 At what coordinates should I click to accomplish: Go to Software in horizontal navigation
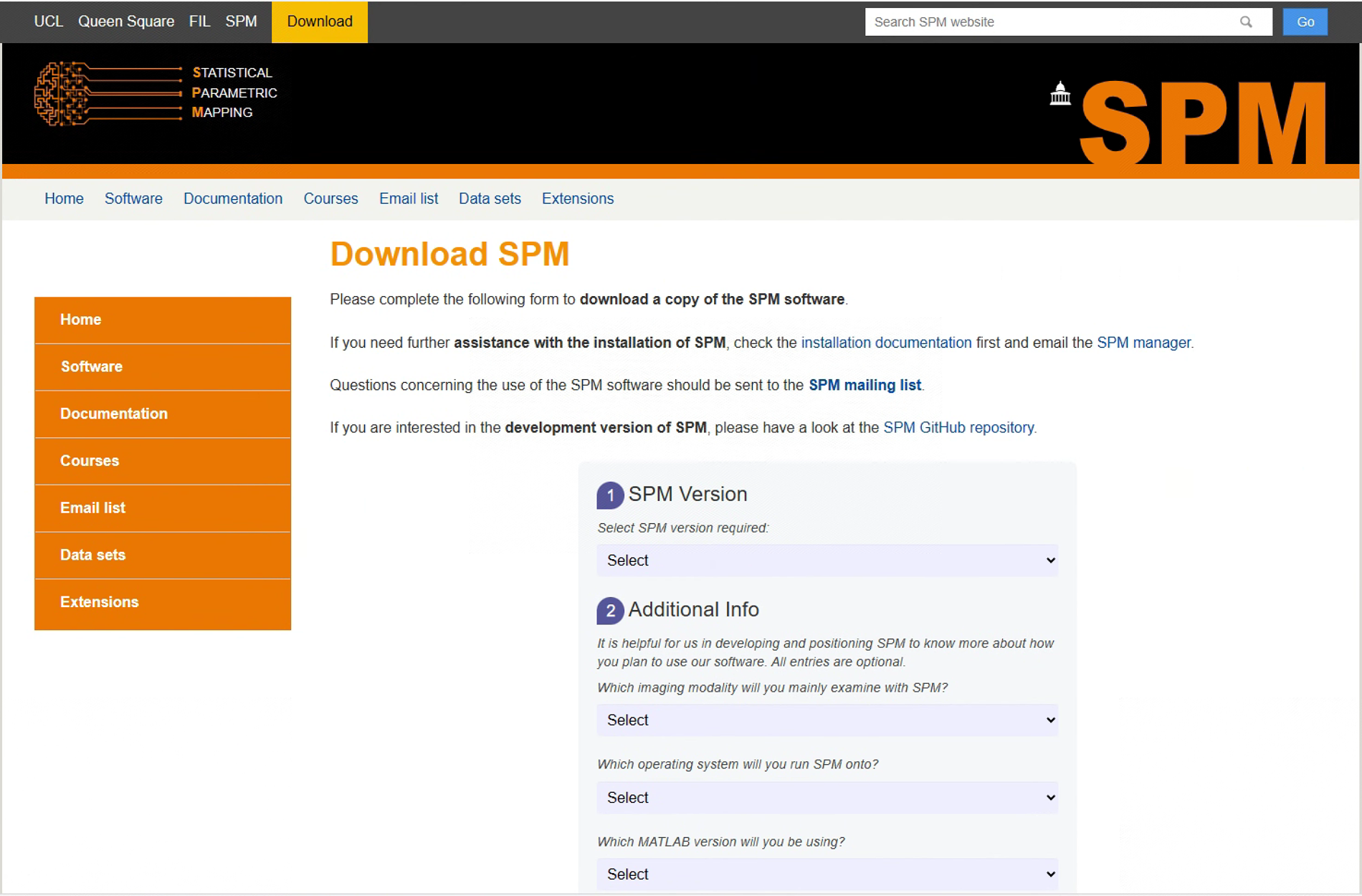point(133,199)
